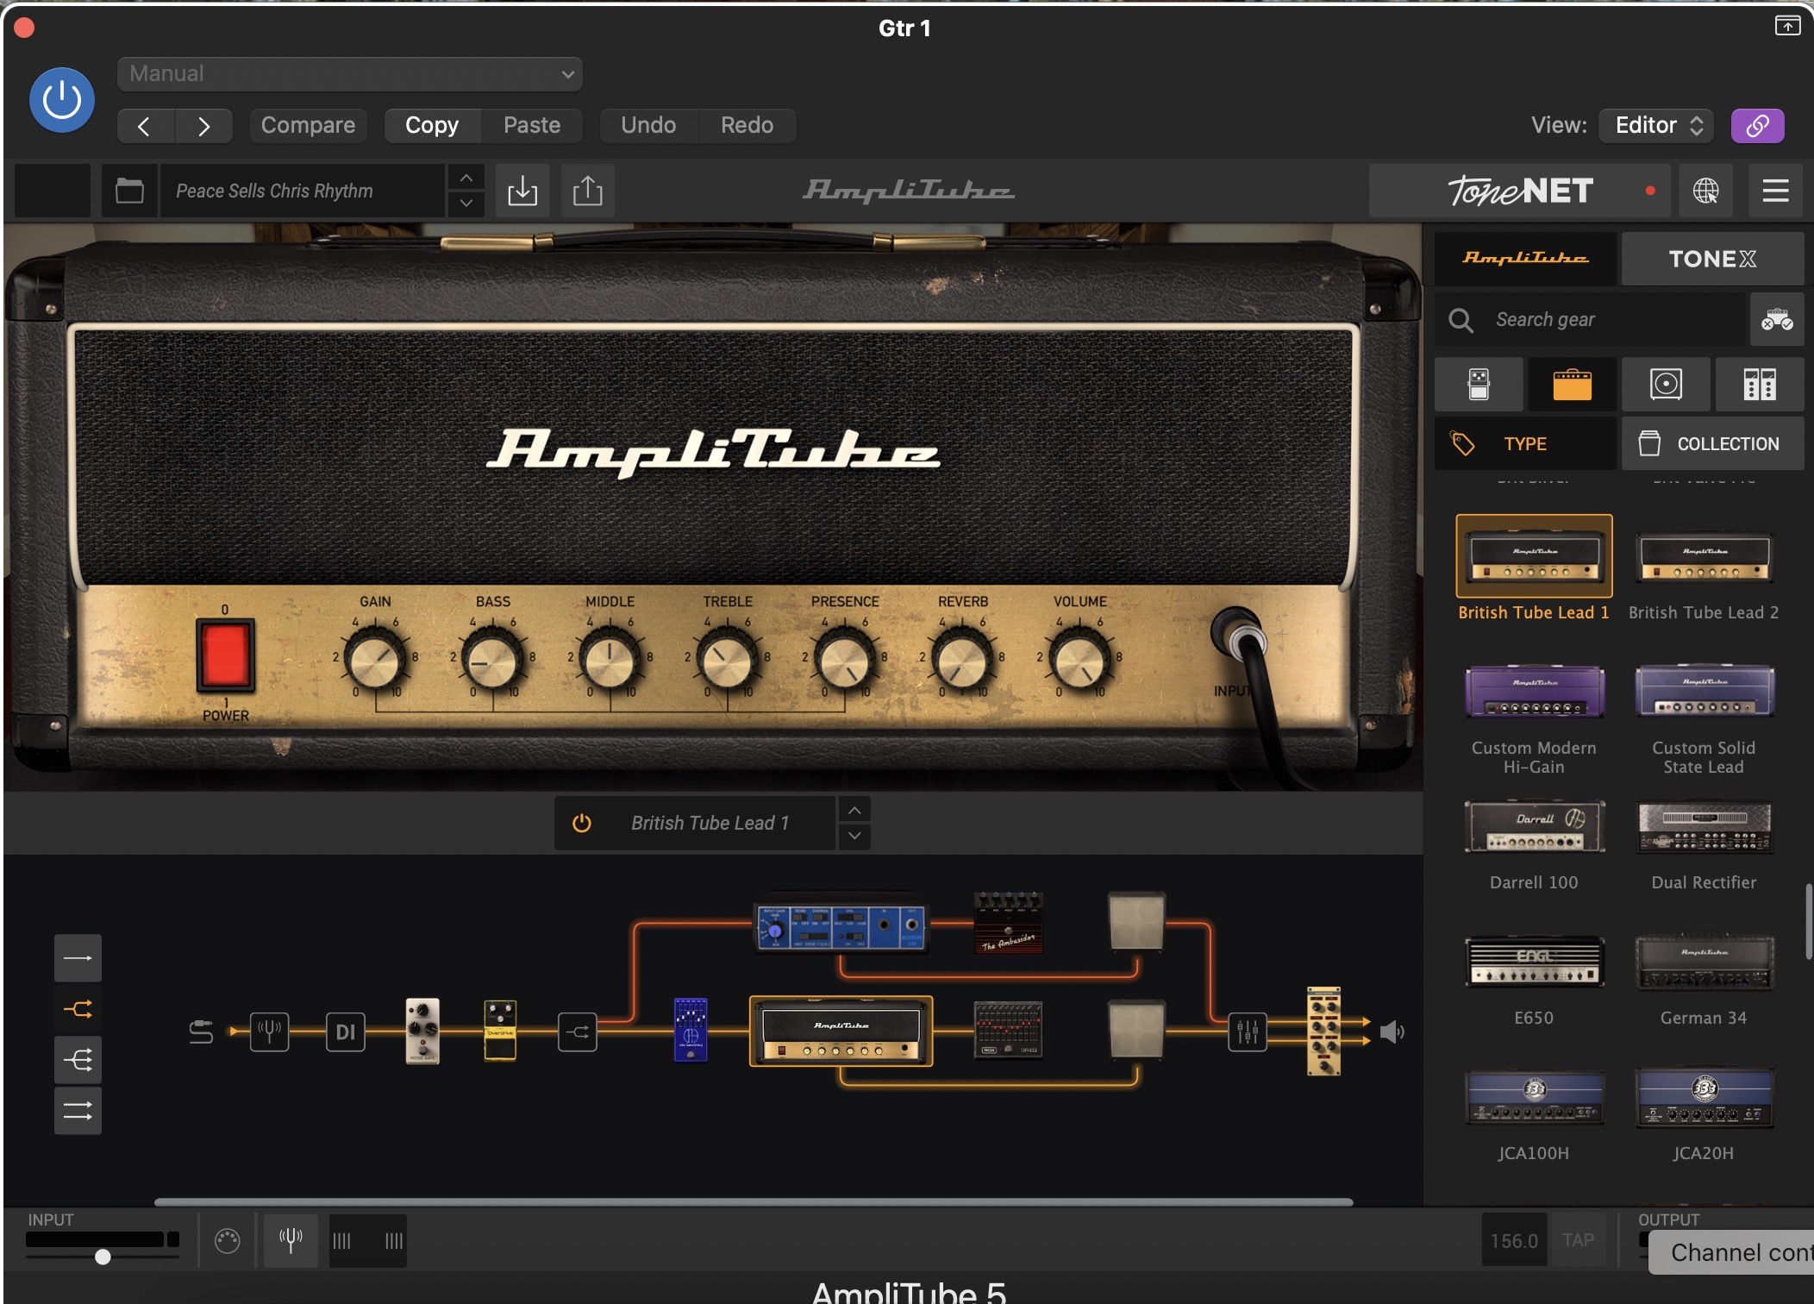Click the globe icon next to ToneNET
The image size is (1814, 1304).
coord(1705,191)
